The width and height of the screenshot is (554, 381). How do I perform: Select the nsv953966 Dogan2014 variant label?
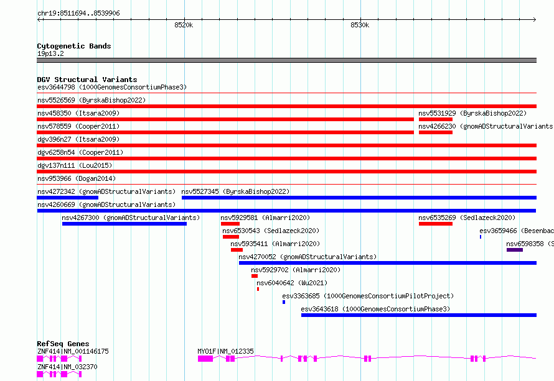pyautogui.click(x=77, y=178)
